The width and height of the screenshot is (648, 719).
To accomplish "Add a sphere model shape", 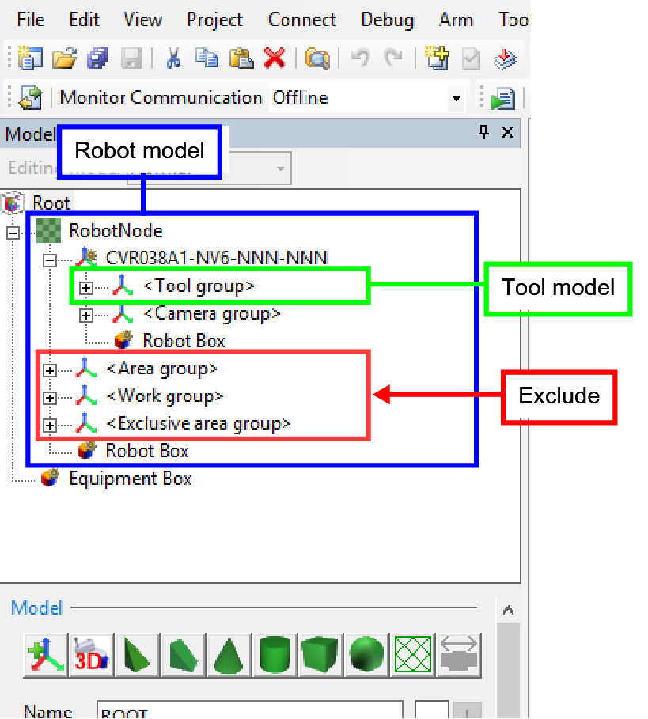I will pos(368,655).
